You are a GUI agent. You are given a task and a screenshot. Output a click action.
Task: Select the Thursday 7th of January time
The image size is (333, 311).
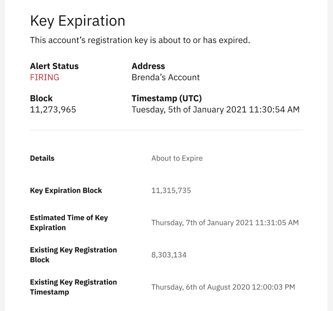pyautogui.click(x=225, y=222)
